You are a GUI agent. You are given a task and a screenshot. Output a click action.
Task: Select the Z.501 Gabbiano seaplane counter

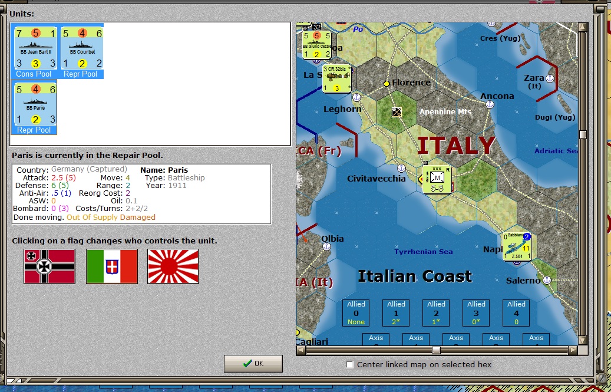click(517, 246)
